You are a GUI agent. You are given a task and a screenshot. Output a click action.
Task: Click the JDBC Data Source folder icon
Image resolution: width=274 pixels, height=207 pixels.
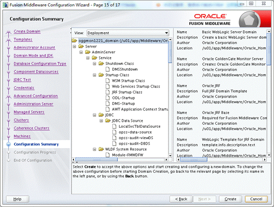(108, 120)
